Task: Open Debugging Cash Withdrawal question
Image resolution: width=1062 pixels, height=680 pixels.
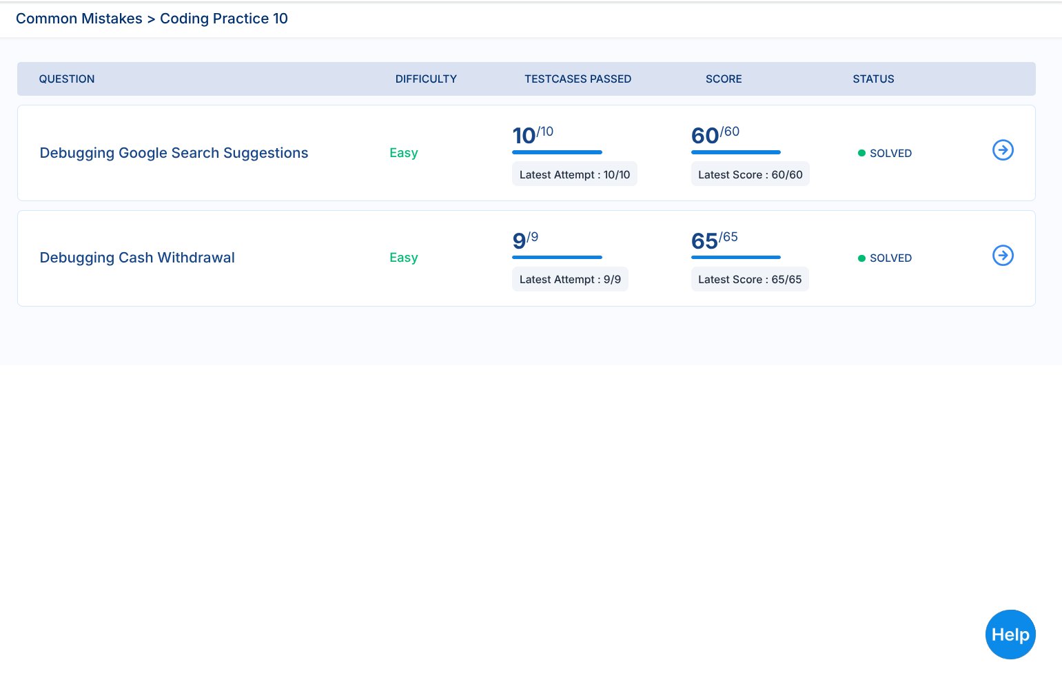Action: [x=137, y=258]
